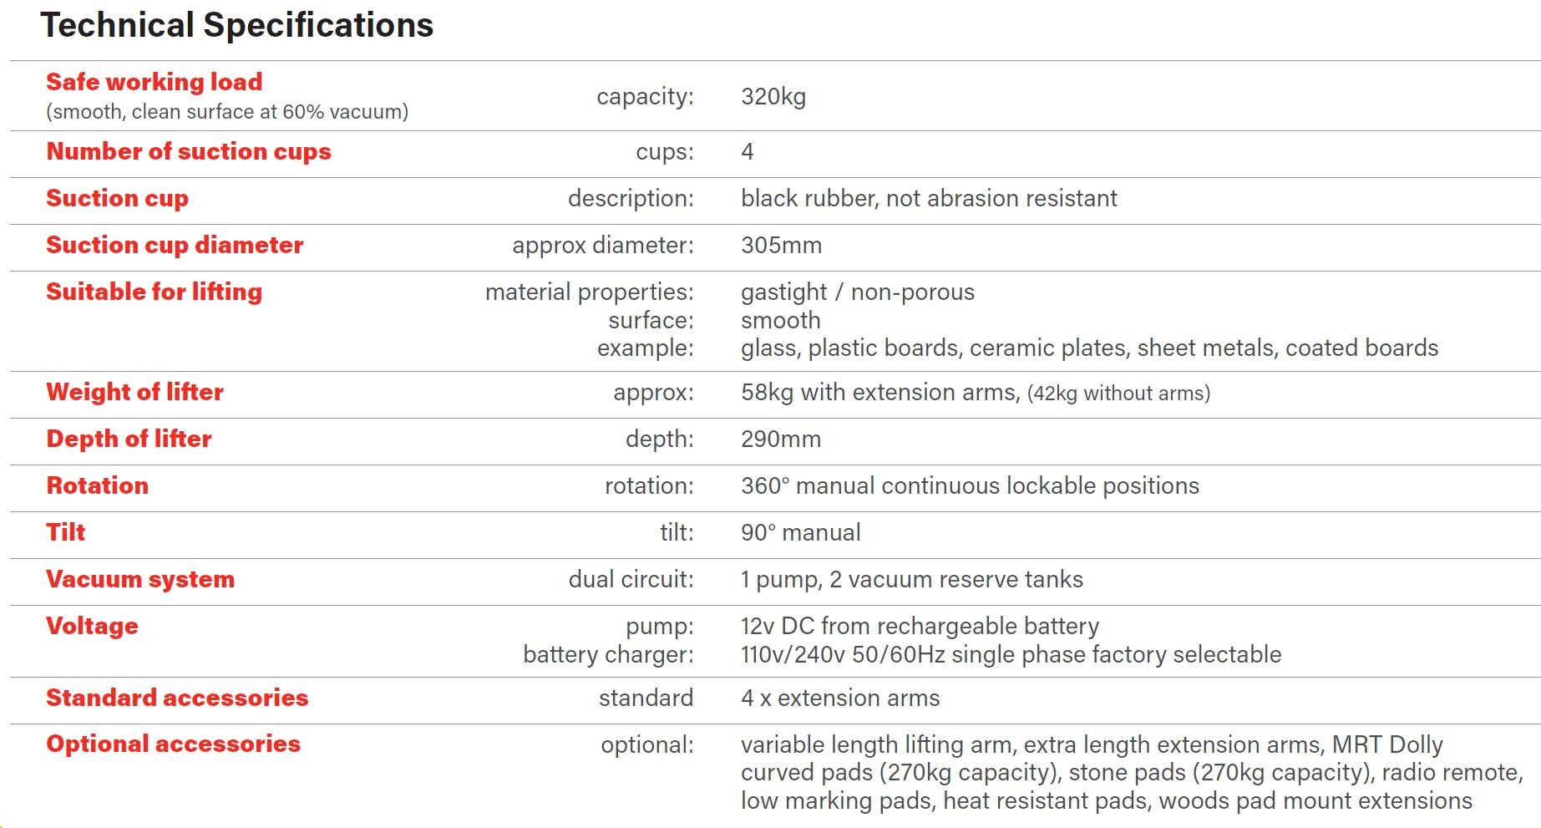
Task: Click the 42kg without arms note
Action: [x=1118, y=394]
